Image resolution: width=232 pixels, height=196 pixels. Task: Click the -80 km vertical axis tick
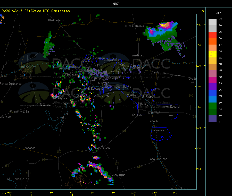(x=199, y=24)
